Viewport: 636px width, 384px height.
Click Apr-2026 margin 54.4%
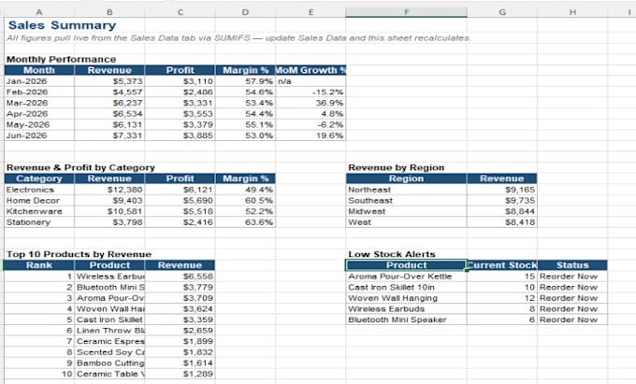(x=245, y=114)
